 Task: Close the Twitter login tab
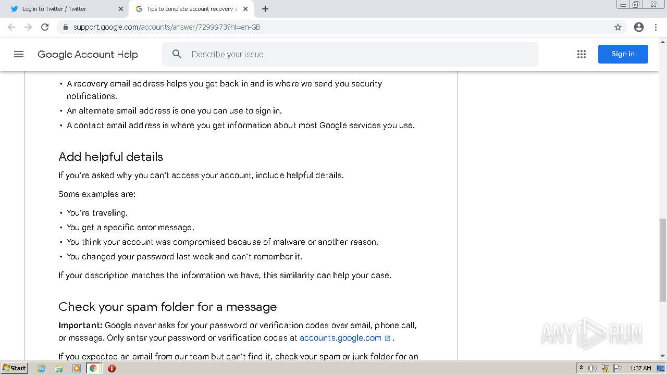point(121,9)
